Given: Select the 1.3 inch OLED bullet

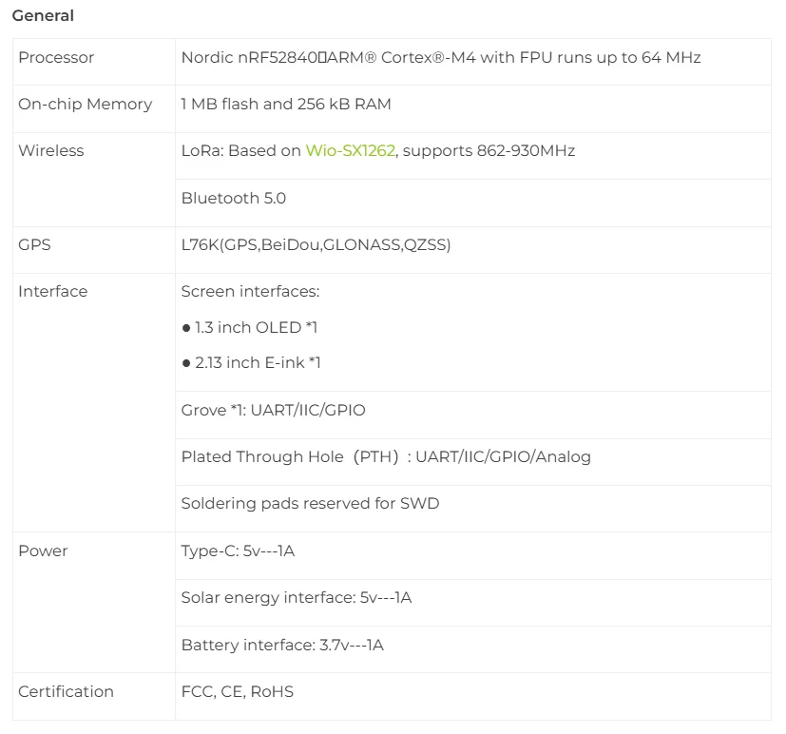Looking at the screenshot, I should (x=250, y=328).
